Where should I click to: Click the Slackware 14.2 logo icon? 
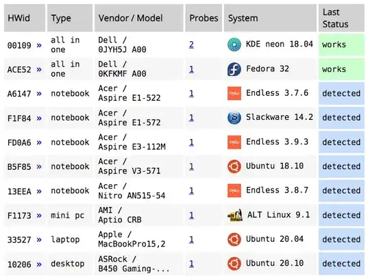pos(234,118)
